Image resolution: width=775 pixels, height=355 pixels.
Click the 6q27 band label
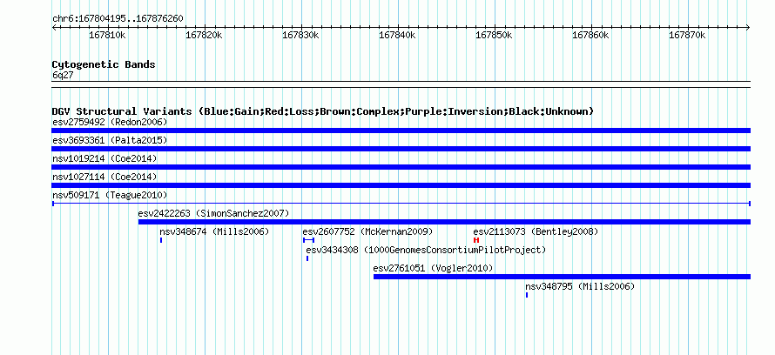pos(63,76)
